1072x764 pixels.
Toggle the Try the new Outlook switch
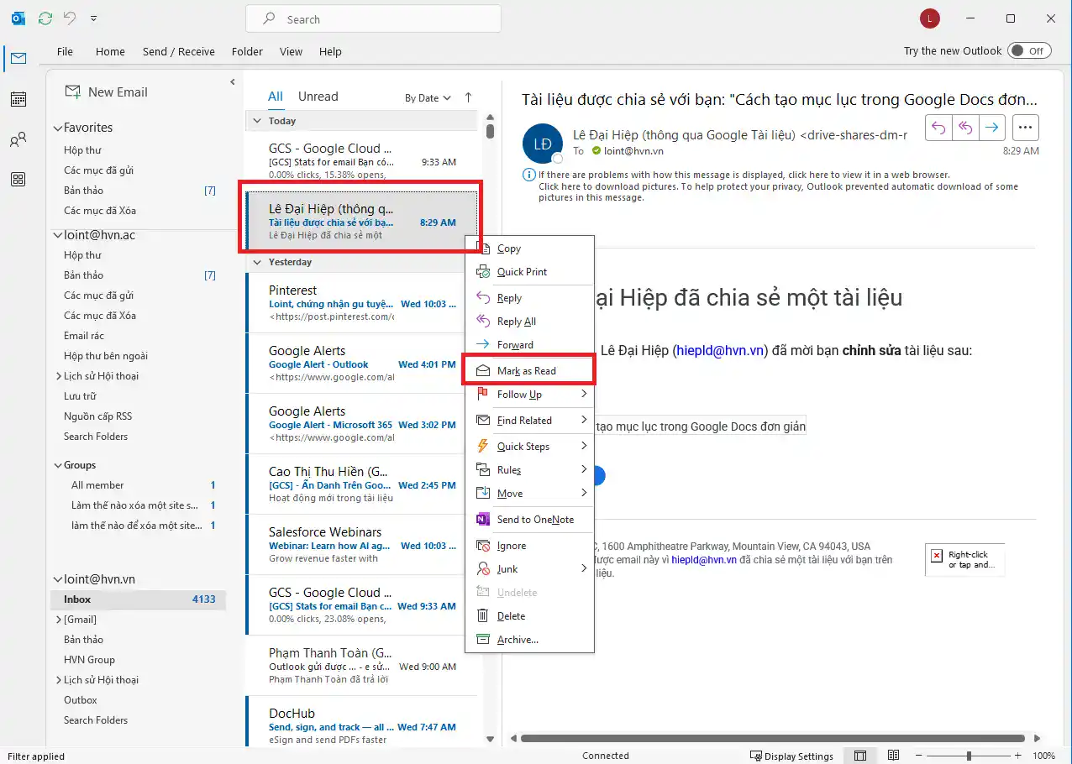(x=1028, y=51)
